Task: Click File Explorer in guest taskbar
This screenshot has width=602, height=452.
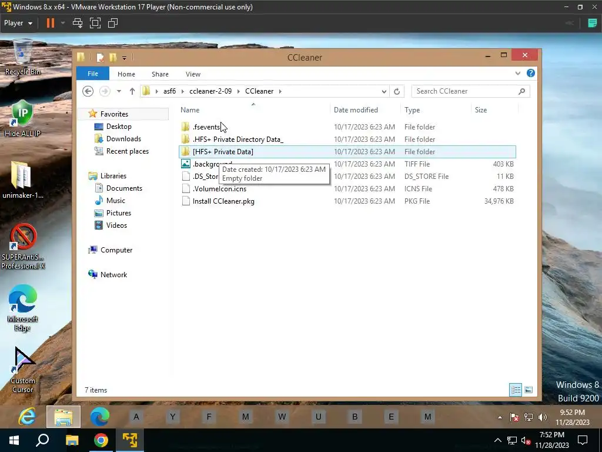Action: click(63, 417)
